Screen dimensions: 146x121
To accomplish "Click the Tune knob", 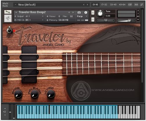I will [100, 14].
